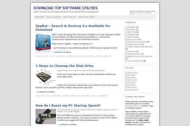
Task: Click the 'June 4th, 2013' post date
Action: [42, 96]
